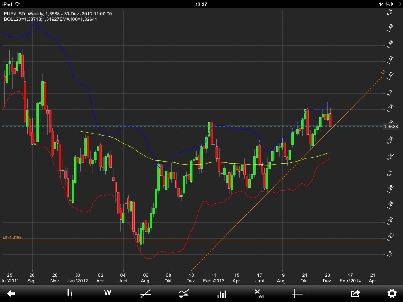Open the trendline drawing tool icon

146,293
